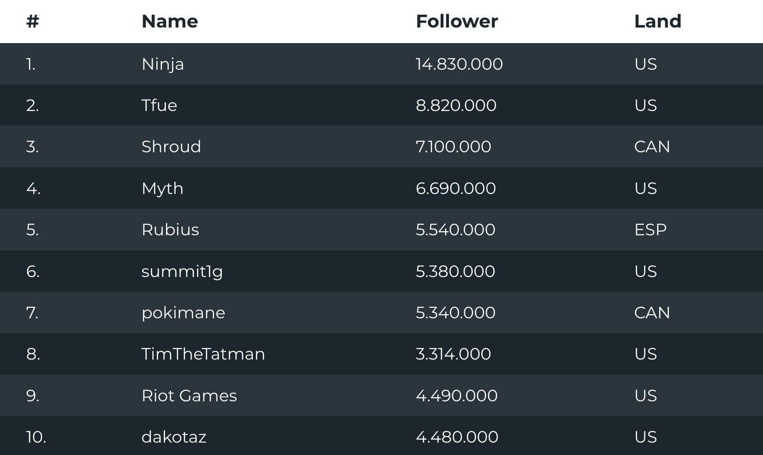Viewport: 763px width, 455px height.
Task: Click the Myth name entry
Action: pos(162,189)
